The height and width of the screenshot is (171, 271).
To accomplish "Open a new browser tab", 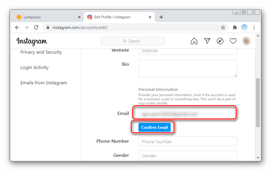I will click(161, 17).
